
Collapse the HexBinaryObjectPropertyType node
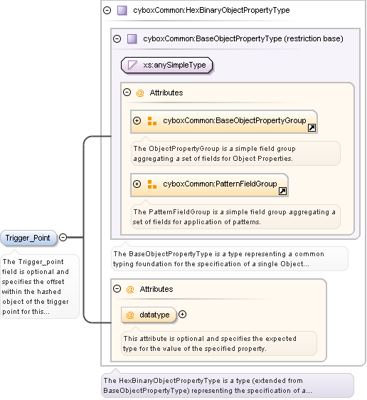click(x=107, y=11)
